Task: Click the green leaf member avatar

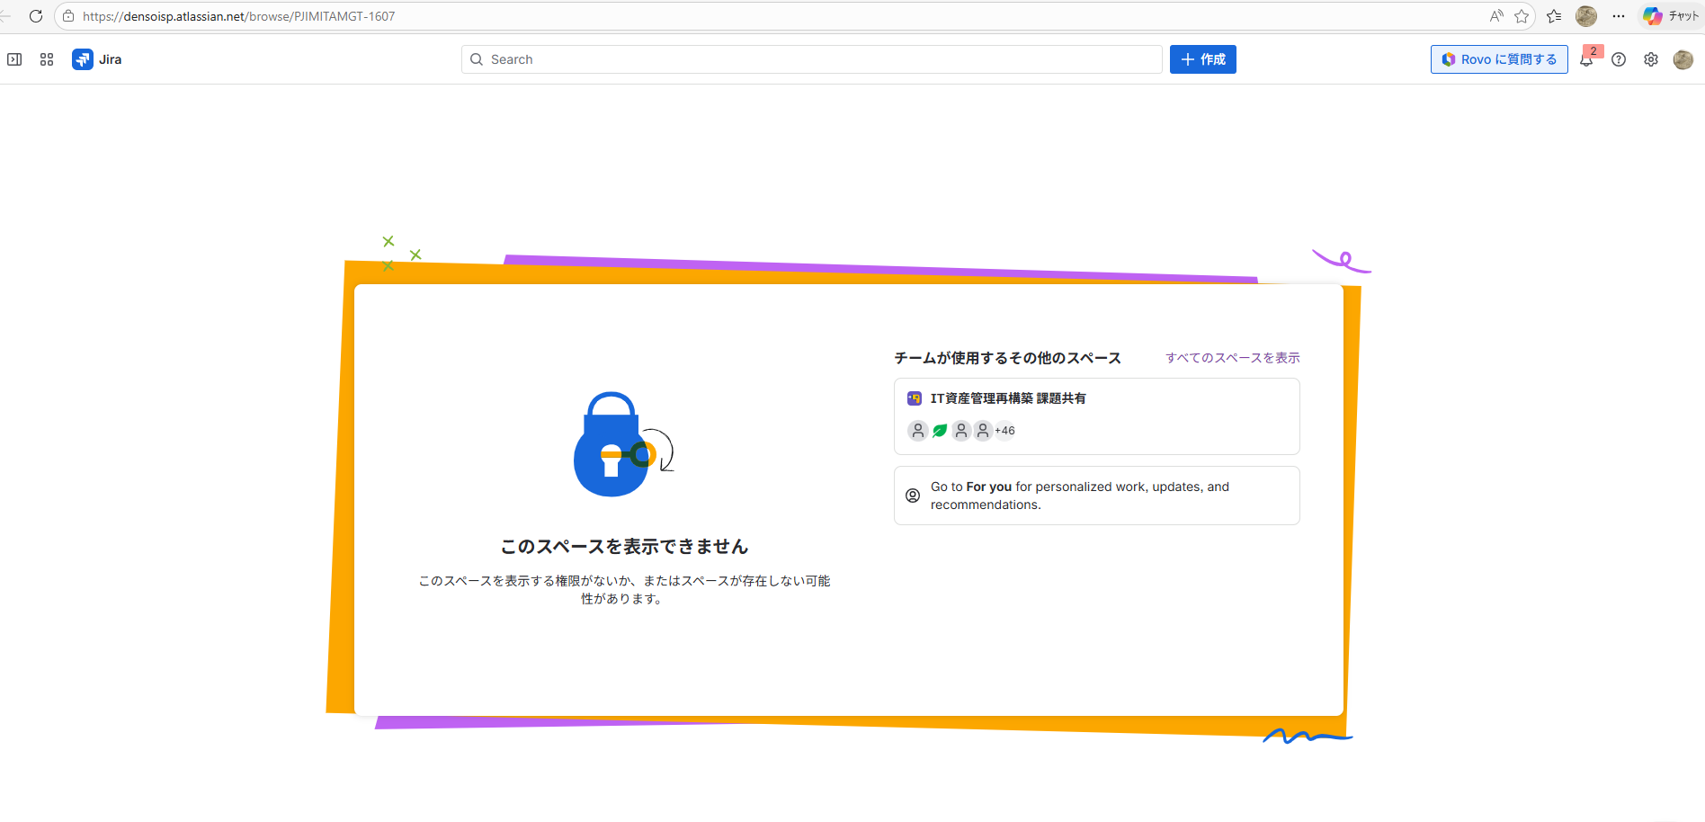Action: (940, 431)
